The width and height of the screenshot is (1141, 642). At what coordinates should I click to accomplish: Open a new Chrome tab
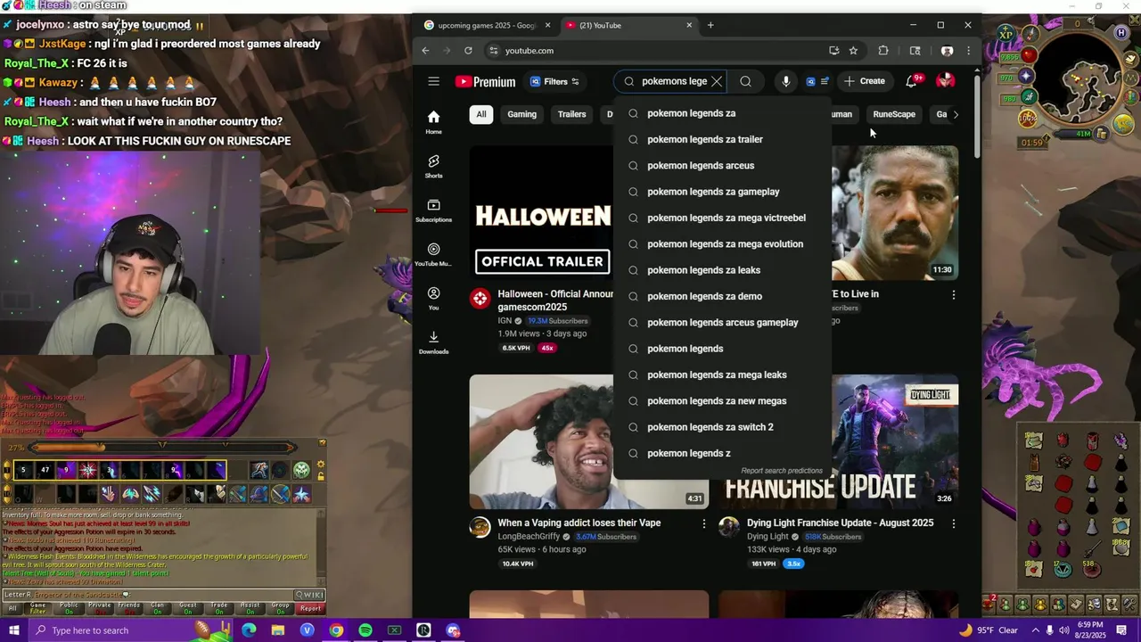click(710, 25)
